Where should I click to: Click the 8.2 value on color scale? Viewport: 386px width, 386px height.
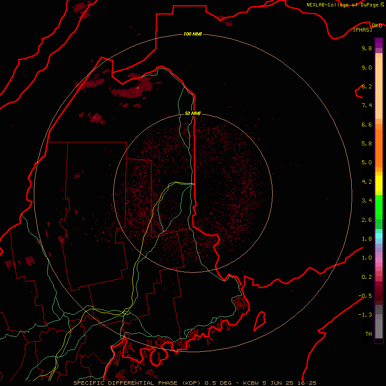click(367, 86)
